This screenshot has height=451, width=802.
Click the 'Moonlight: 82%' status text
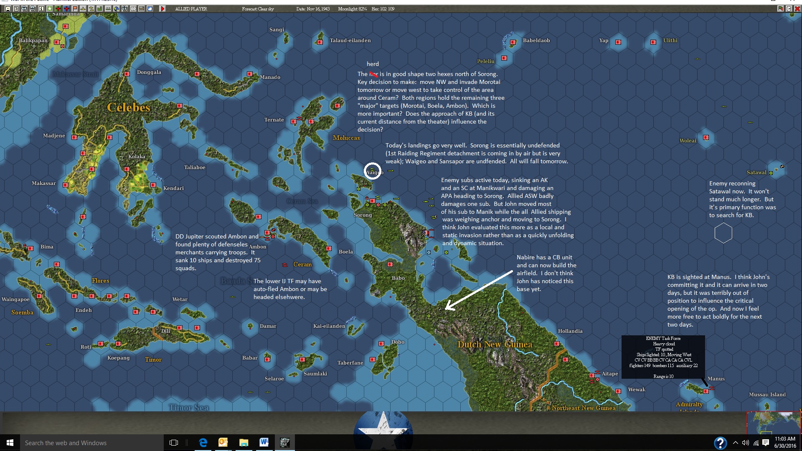coord(352,9)
